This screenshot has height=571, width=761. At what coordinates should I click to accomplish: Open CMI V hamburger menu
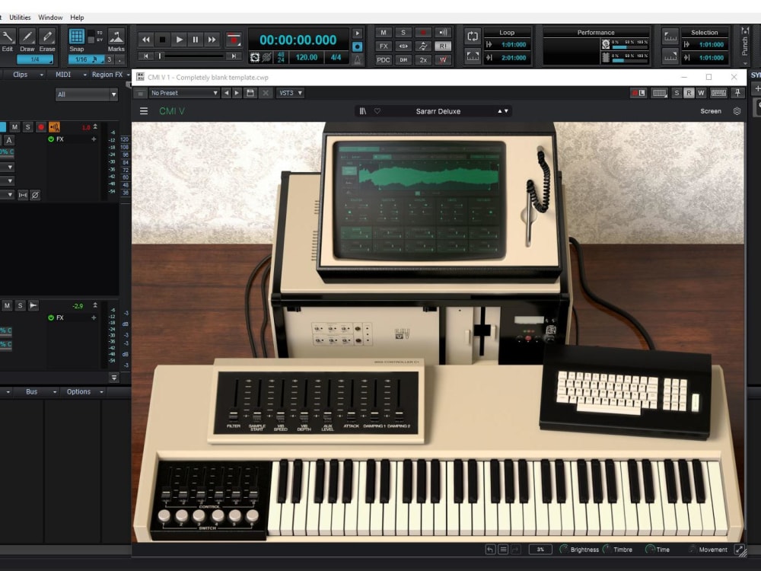pyautogui.click(x=144, y=111)
